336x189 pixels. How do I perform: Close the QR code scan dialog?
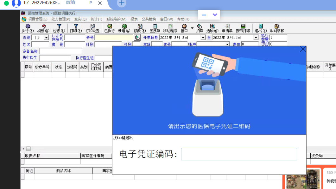(303, 49)
